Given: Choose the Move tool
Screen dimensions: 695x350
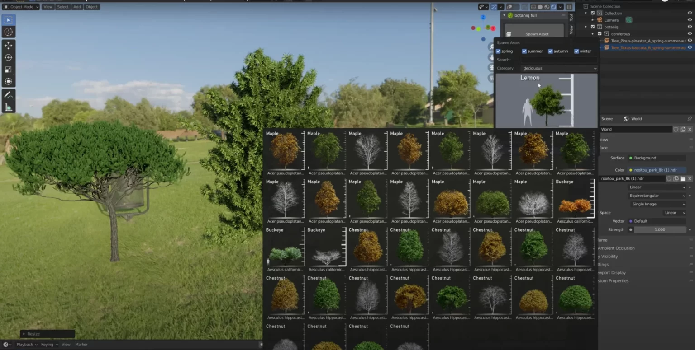Looking at the screenshot, I should pos(8,45).
